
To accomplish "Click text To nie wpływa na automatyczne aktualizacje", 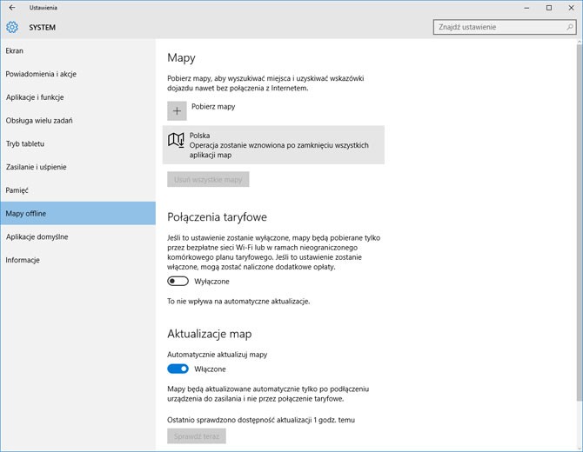I will click(238, 302).
